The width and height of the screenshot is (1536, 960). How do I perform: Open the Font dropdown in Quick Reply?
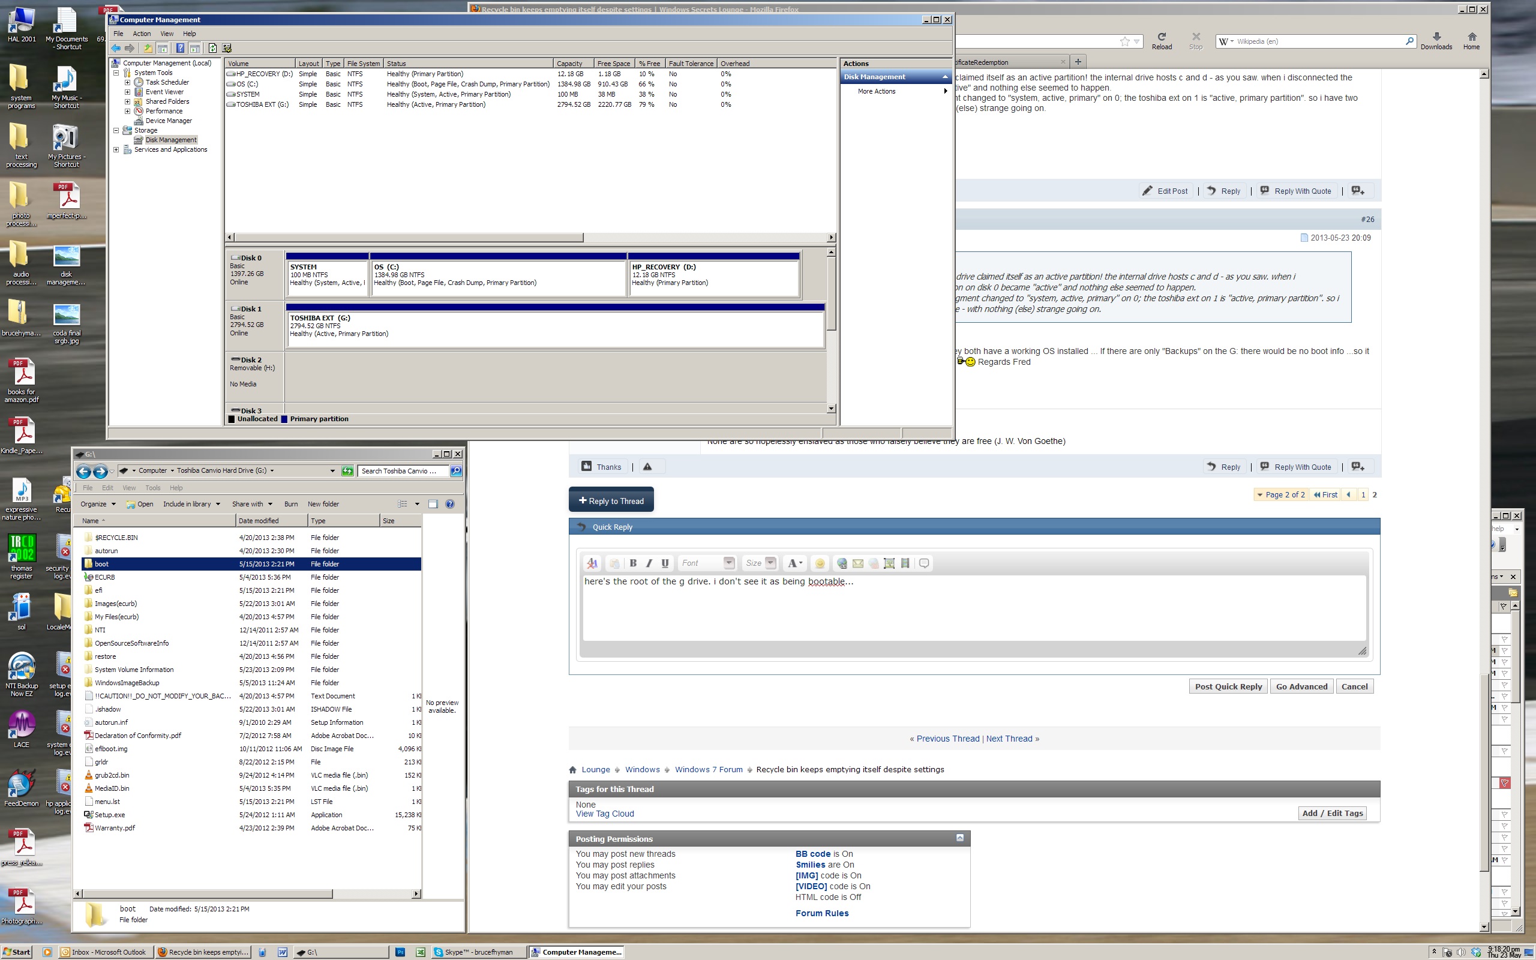click(x=728, y=563)
